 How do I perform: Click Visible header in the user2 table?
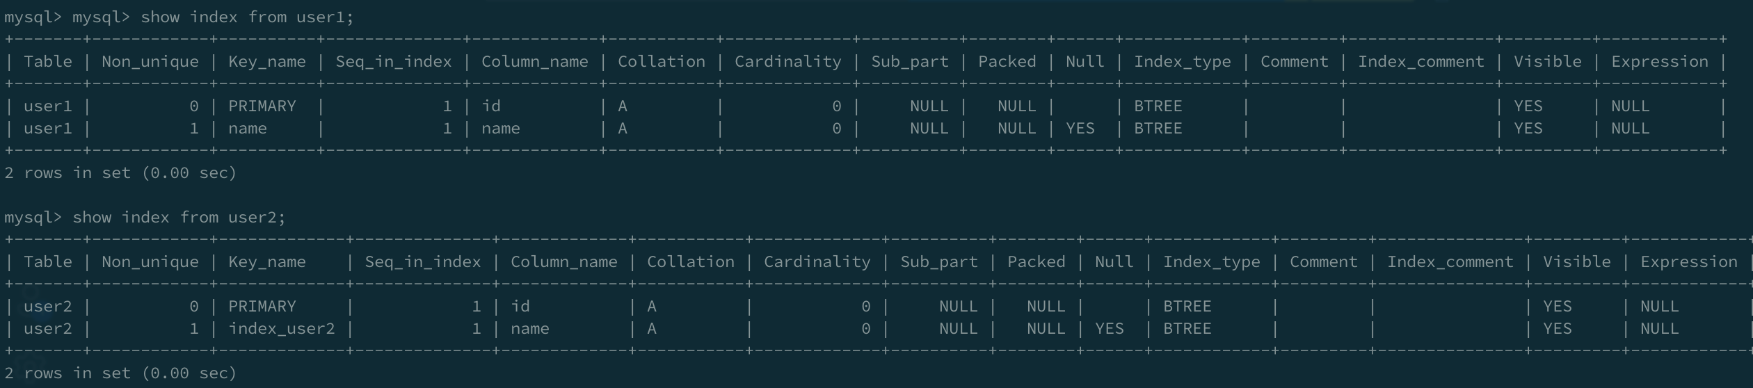point(1576,261)
